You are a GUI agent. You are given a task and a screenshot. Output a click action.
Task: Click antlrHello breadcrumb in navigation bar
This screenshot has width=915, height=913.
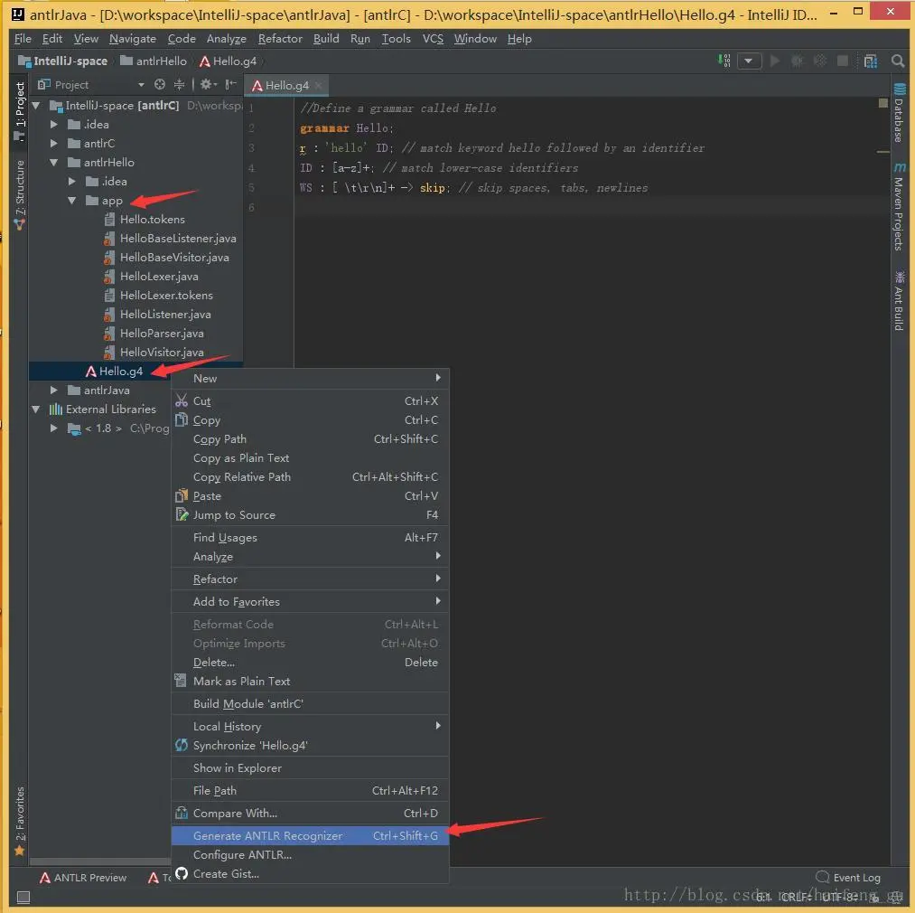click(x=154, y=61)
